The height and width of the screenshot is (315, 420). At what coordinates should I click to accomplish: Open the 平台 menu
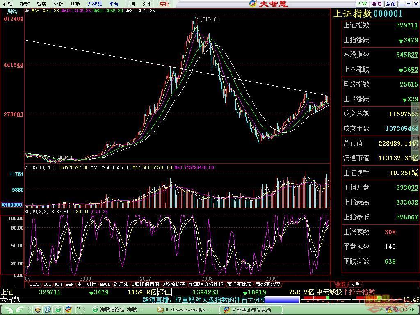(x=114, y=4)
